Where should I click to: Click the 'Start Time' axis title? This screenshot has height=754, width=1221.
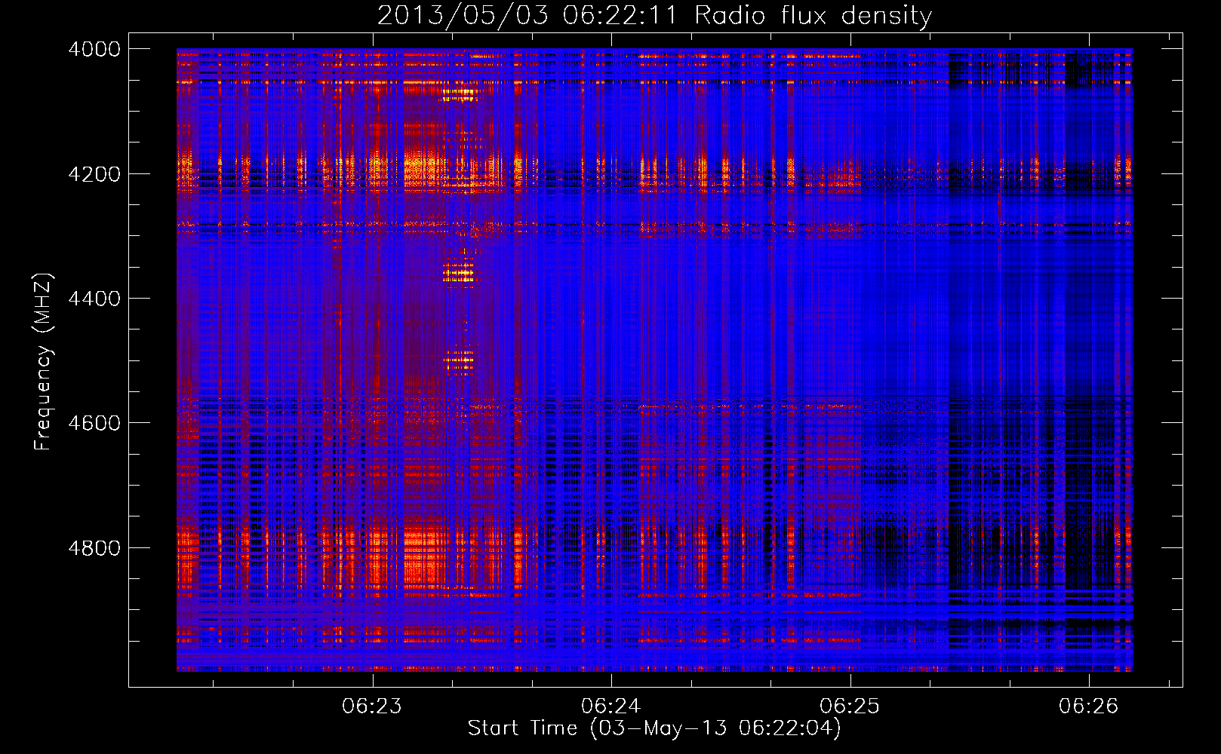(x=654, y=728)
